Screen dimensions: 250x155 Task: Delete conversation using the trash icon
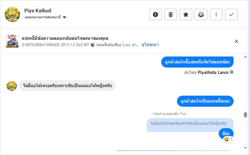click(x=171, y=15)
